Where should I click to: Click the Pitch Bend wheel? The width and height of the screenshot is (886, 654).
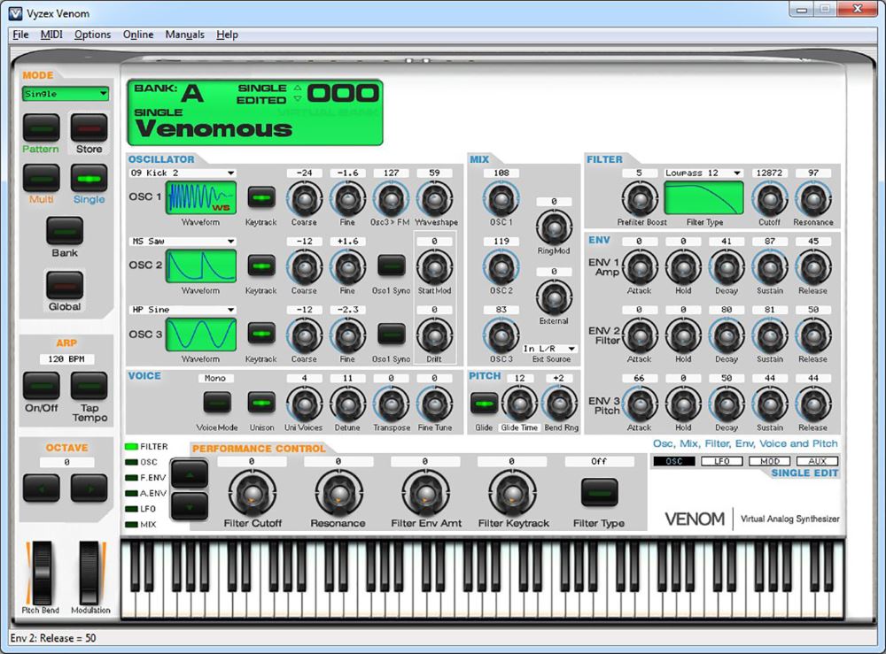tap(42, 573)
